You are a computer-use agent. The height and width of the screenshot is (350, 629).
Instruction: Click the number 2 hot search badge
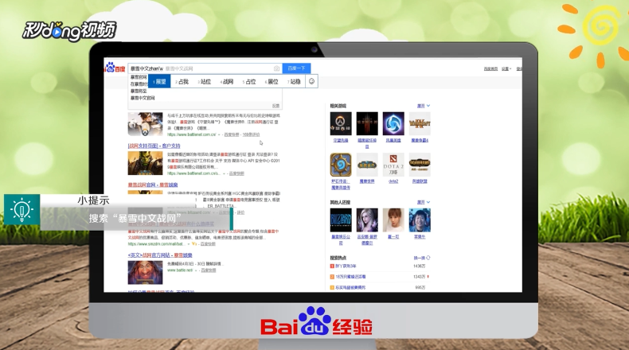[x=332, y=277]
